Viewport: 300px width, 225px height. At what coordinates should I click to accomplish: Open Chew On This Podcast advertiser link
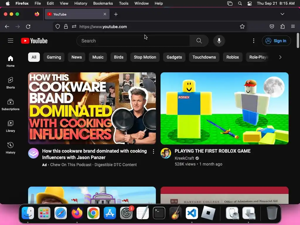(x=93, y=165)
